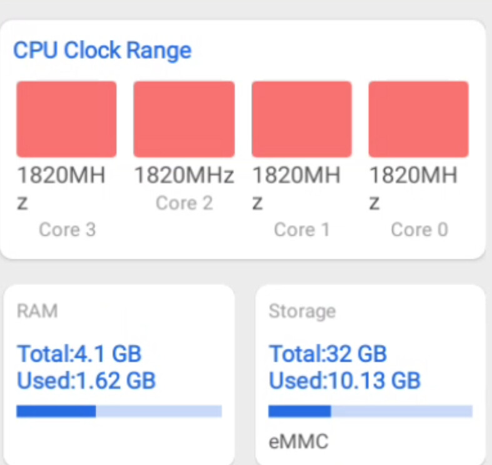Click the RAM card title
This screenshot has width=492, height=465.
[37, 311]
